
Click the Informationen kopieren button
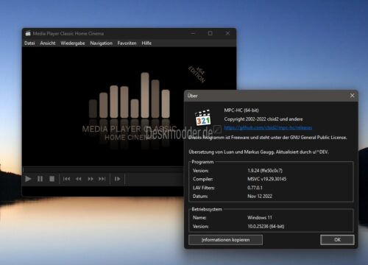pyautogui.click(x=225, y=240)
